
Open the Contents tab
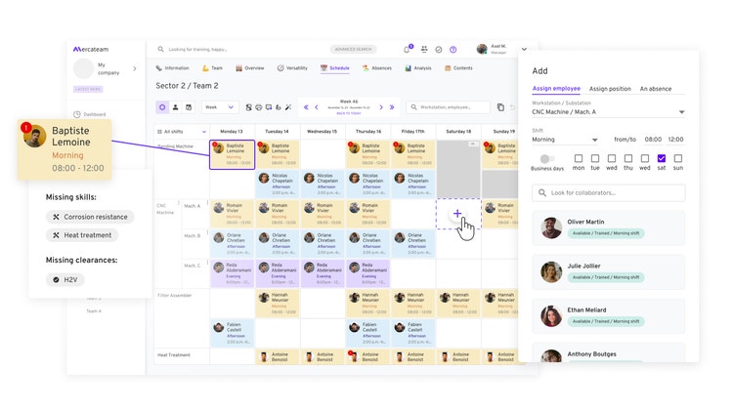[458, 68]
